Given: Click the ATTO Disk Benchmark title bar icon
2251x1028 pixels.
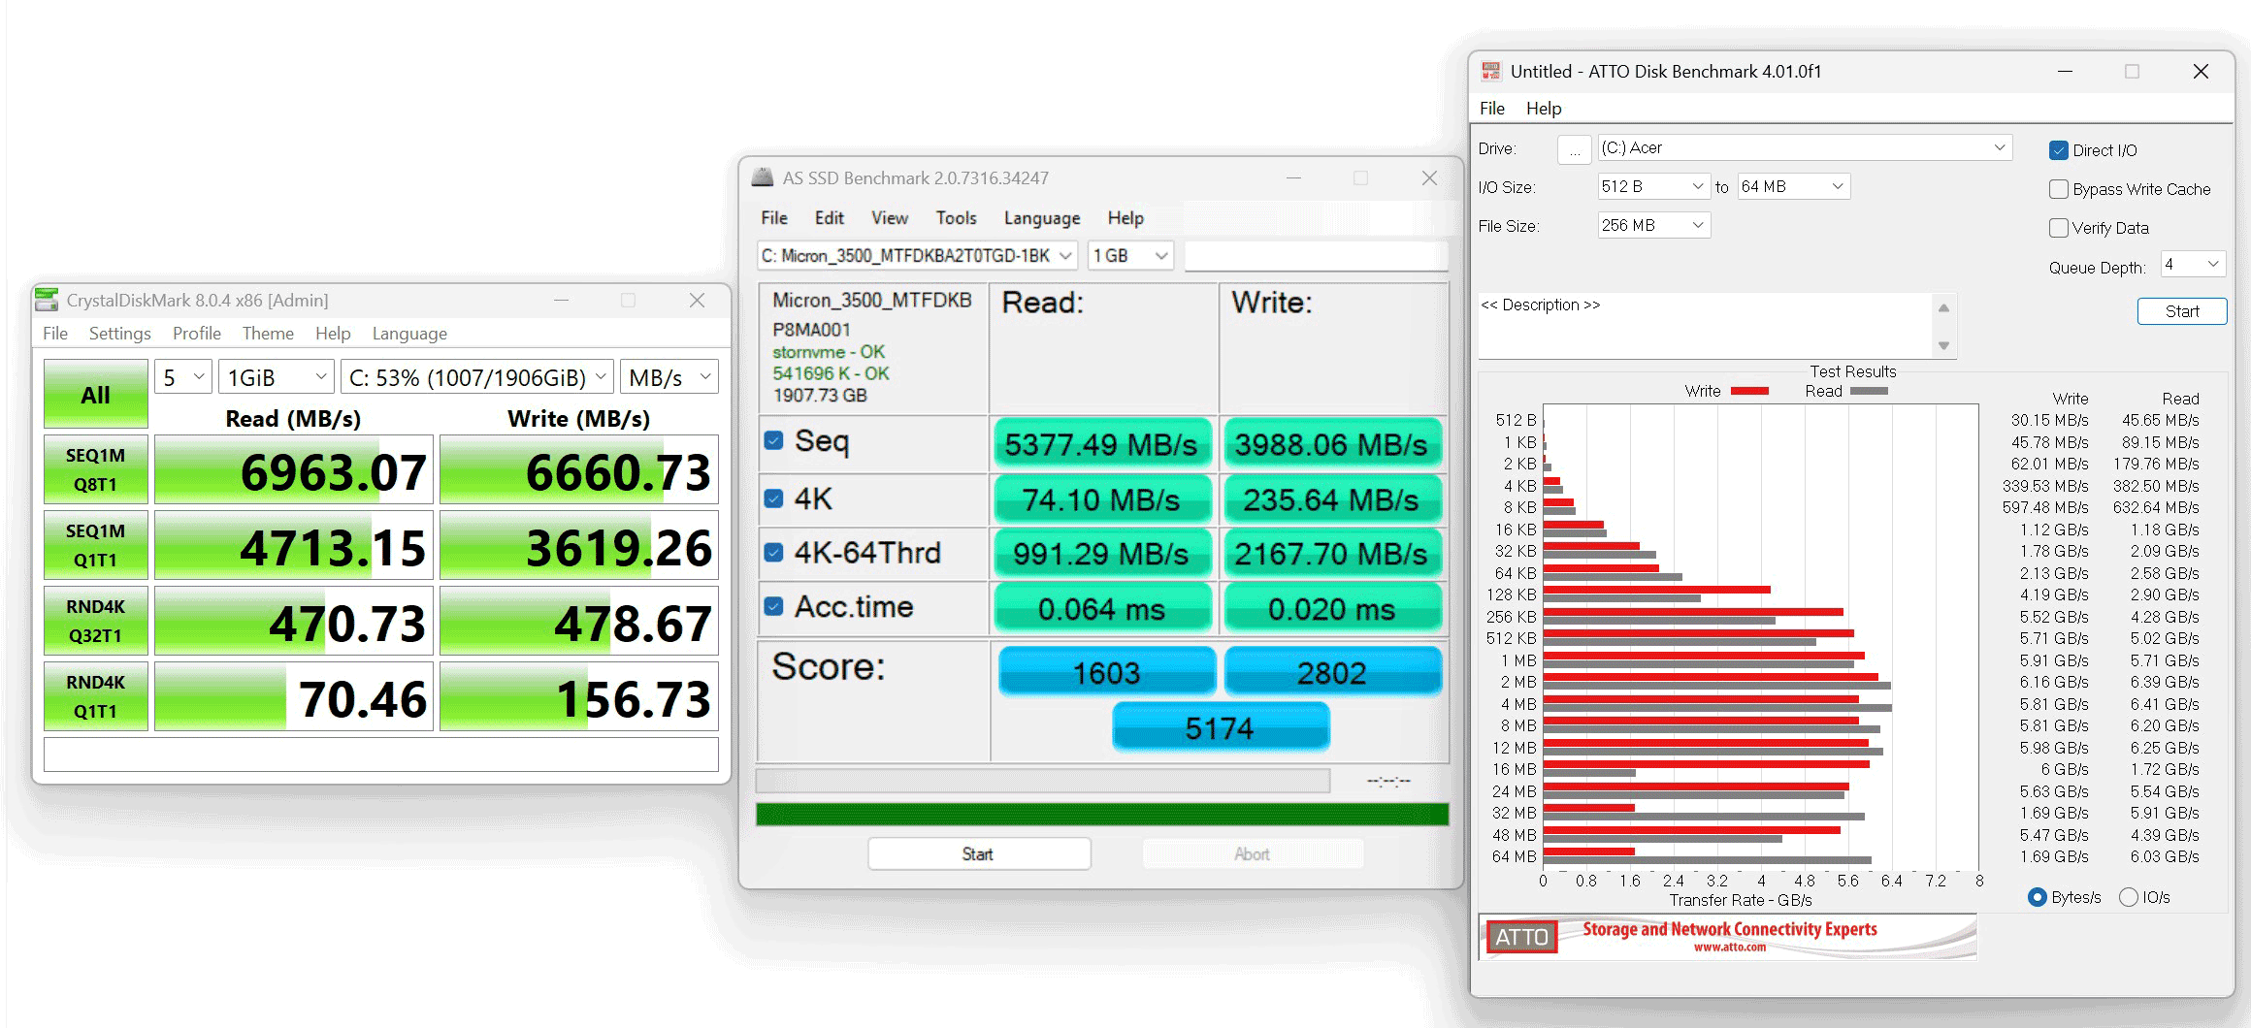Looking at the screenshot, I should (1491, 71).
